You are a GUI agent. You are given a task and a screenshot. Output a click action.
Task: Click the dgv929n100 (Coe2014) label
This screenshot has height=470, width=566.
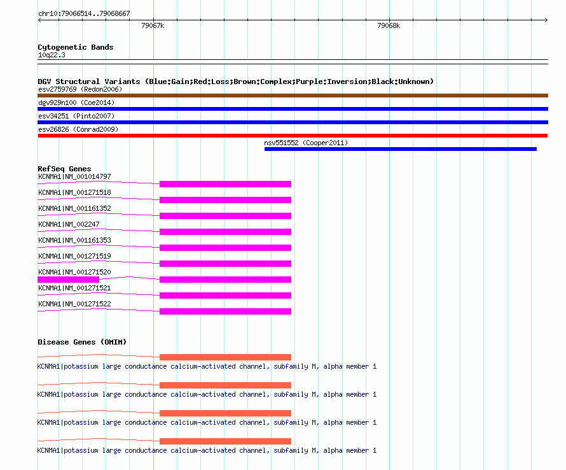click(76, 103)
